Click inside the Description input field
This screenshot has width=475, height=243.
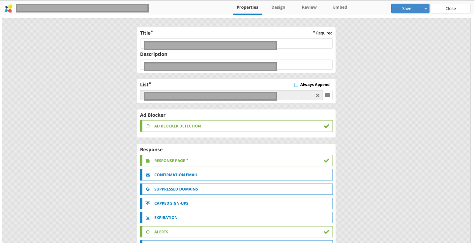[236, 64]
